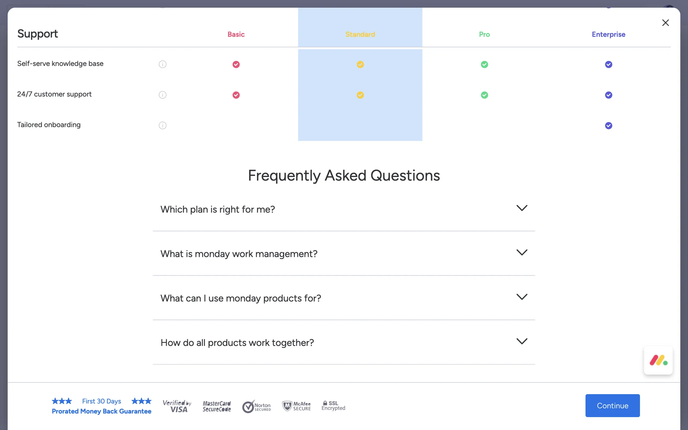Image resolution: width=688 pixels, height=430 pixels.
Task: Click Prorated Money Back Guarantee link
Action: (x=101, y=411)
